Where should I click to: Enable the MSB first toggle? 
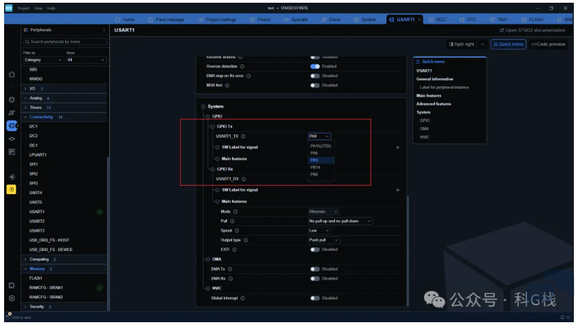(315, 85)
